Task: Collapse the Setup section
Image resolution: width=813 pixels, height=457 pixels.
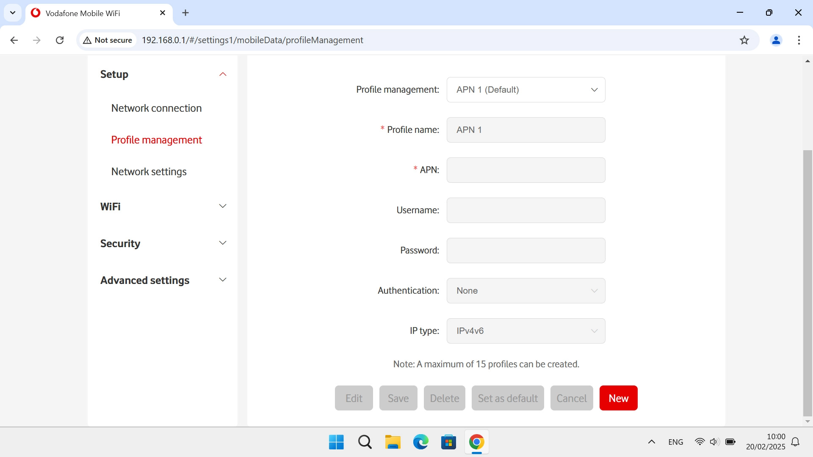Action: [x=223, y=74]
